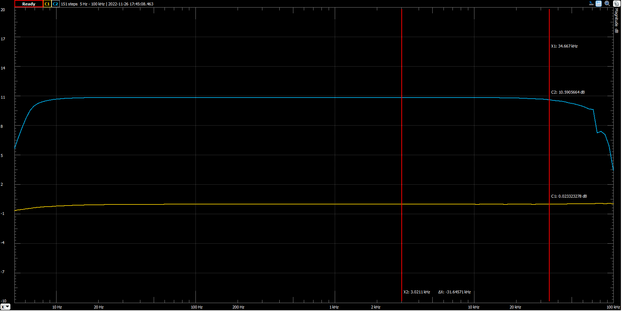Click the 100 Hz frequency axis label
This screenshot has width=622, height=311.
pos(197,307)
